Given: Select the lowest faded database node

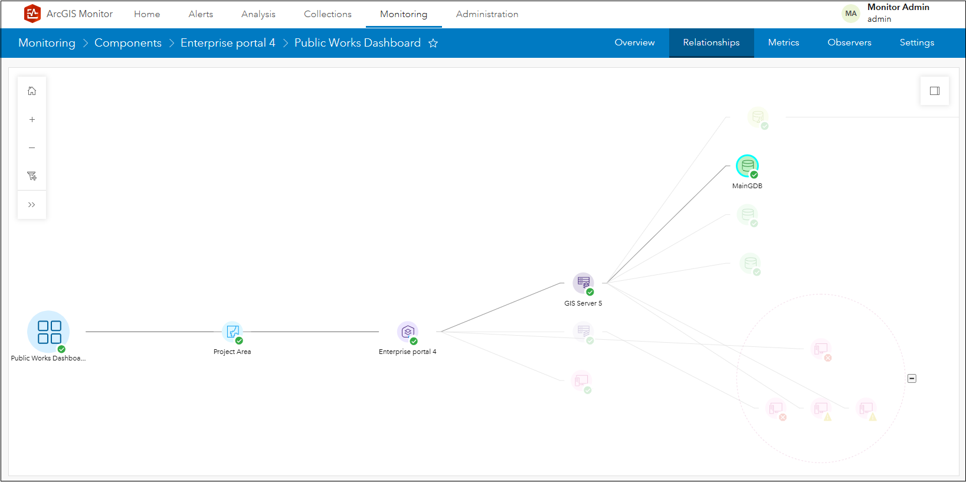Looking at the screenshot, I should 751,263.
